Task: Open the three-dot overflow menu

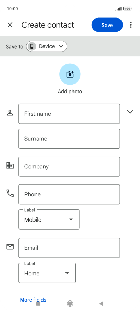Action: [131, 25]
